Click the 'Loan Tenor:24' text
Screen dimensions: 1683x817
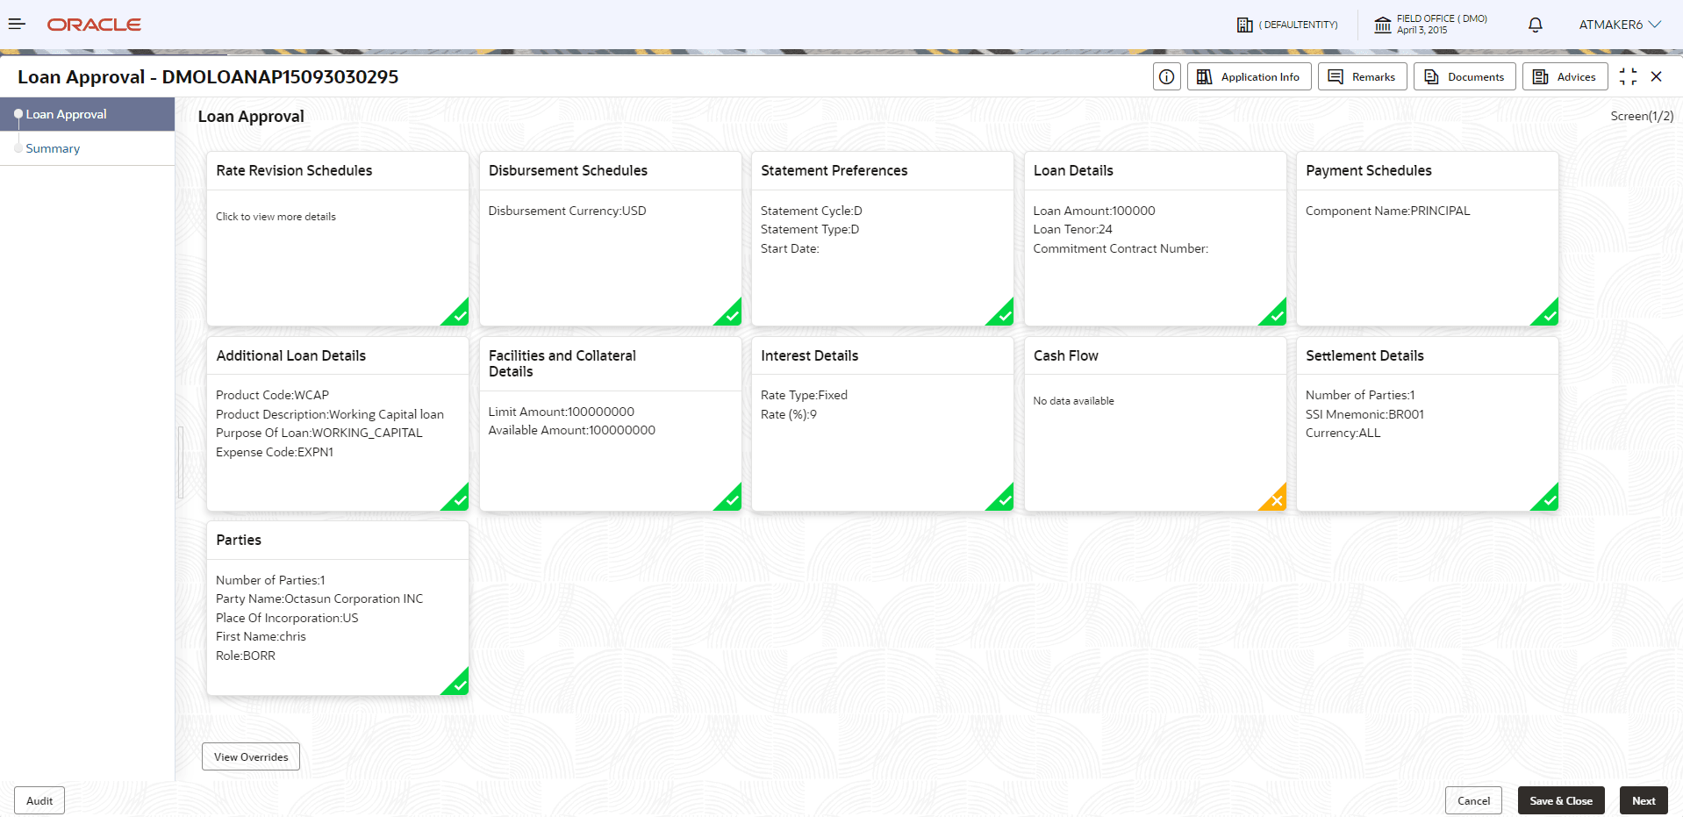pyautogui.click(x=1072, y=229)
